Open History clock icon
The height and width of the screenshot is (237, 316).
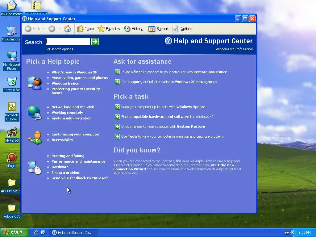(x=127, y=29)
